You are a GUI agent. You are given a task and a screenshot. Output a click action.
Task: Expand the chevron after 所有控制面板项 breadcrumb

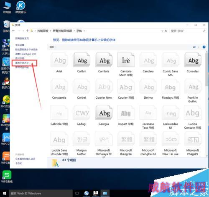[74, 31]
